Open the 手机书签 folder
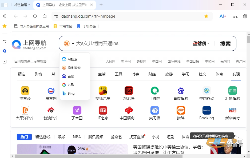 click(x=86, y=26)
